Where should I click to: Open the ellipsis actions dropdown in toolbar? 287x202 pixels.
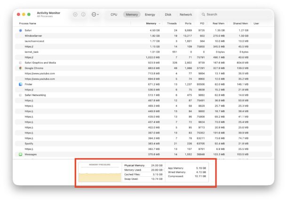(95, 15)
